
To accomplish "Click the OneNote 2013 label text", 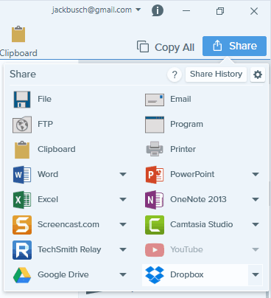I will [198, 199].
